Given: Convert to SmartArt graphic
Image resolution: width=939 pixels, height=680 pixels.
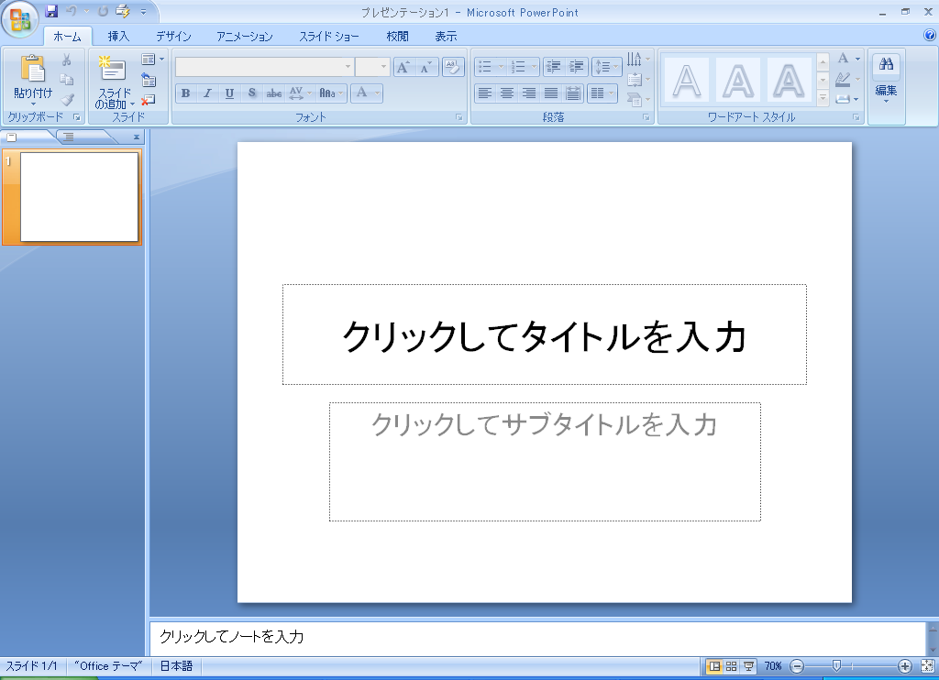Looking at the screenshot, I should pyautogui.click(x=638, y=99).
